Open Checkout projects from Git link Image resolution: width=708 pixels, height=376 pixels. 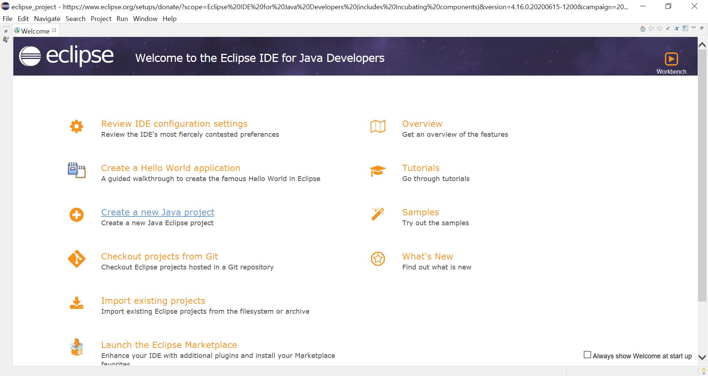click(160, 257)
